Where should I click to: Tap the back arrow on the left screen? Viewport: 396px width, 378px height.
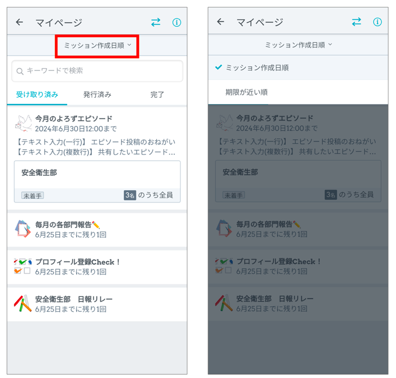tap(19, 22)
